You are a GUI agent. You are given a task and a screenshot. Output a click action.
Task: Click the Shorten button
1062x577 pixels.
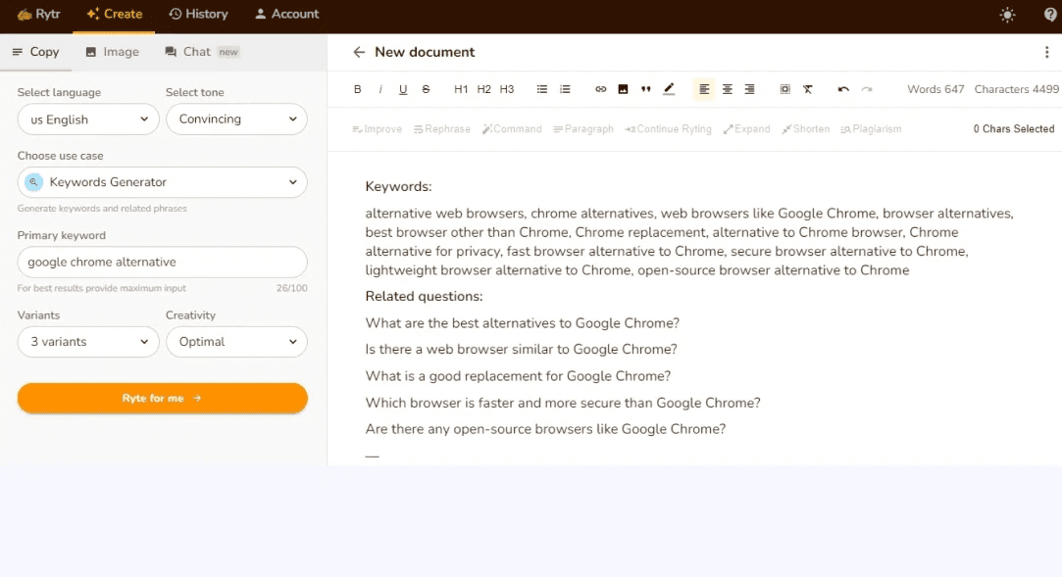(x=805, y=129)
